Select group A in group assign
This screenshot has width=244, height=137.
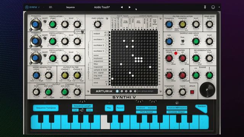[122, 91]
